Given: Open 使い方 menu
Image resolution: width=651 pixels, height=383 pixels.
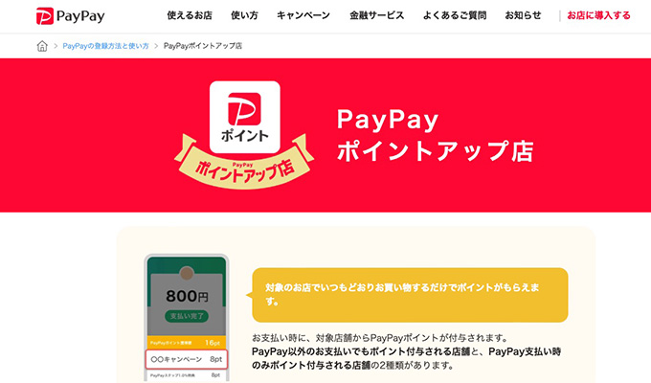Looking at the screenshot, I should point(244,15).
